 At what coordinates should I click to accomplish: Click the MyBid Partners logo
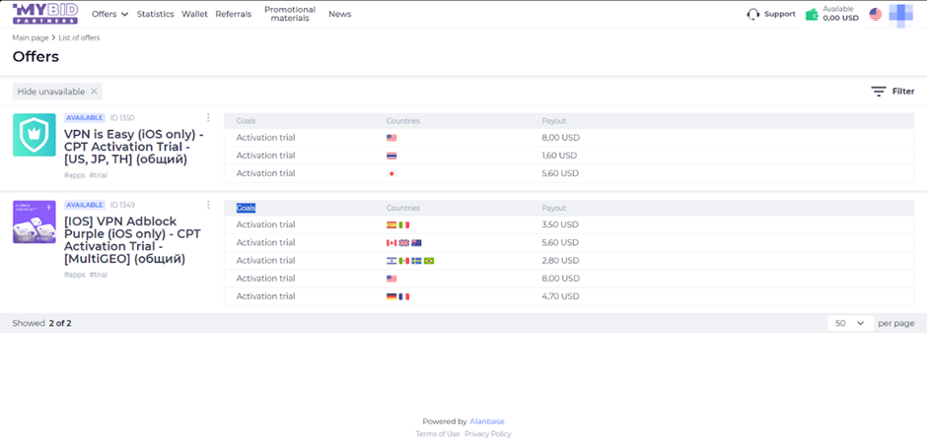click(45, 14)
